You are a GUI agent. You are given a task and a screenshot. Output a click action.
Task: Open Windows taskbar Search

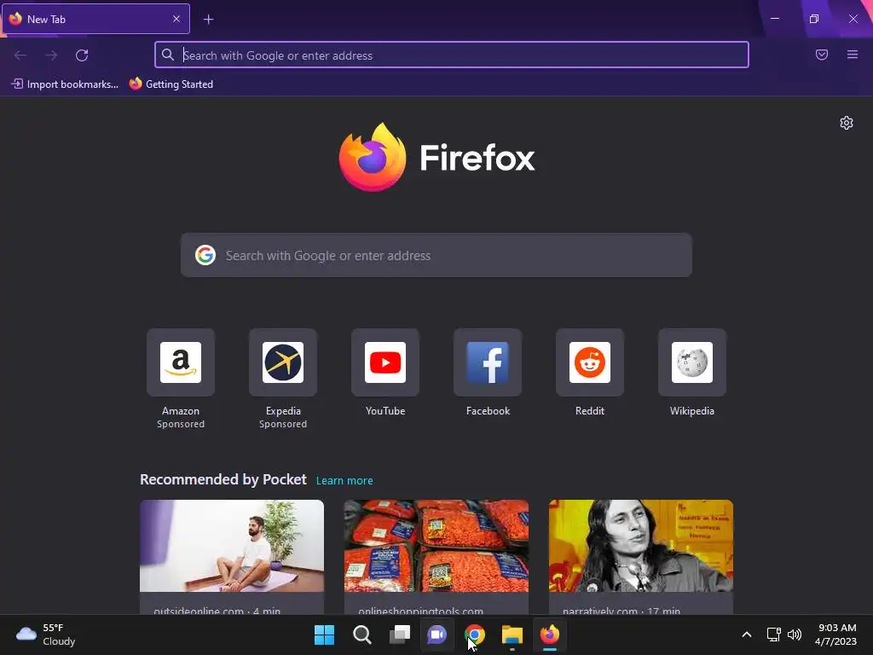click(361, 635)
